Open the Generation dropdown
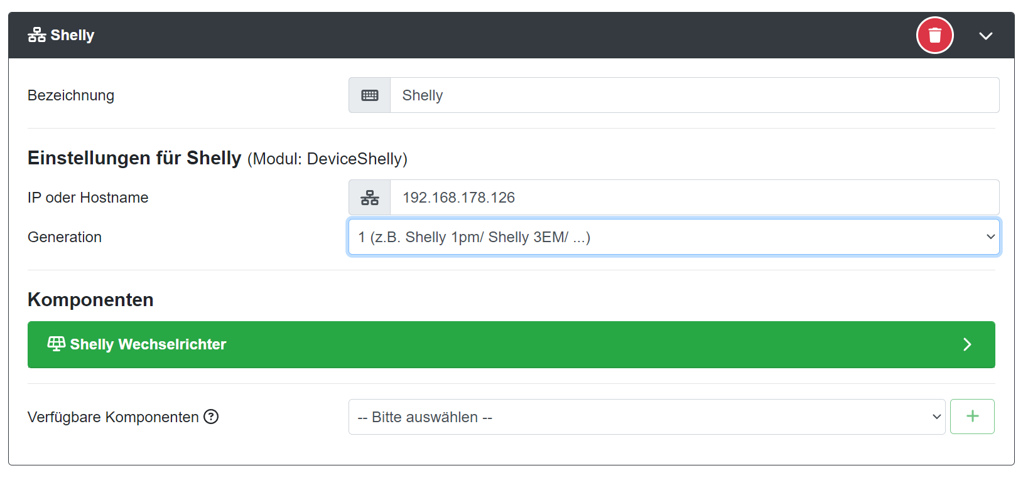 pyautogui.click(x=674, y=237)
